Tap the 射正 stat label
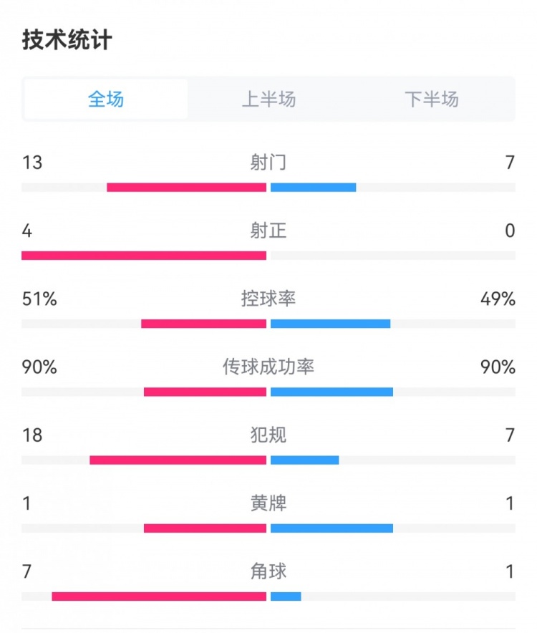This screenshot has width=537, height=633. pos(268,231)
